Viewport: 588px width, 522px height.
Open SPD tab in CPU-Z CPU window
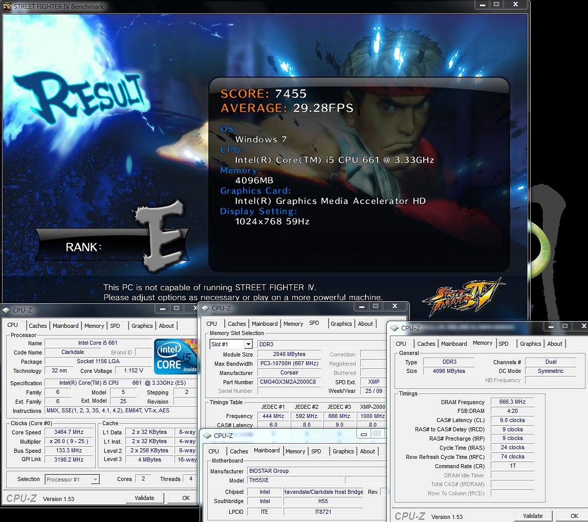(115, 326)
